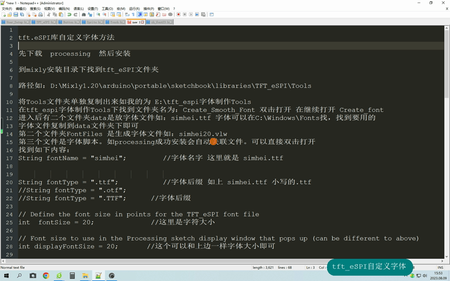Click the Open file toolbar icon

9,14
